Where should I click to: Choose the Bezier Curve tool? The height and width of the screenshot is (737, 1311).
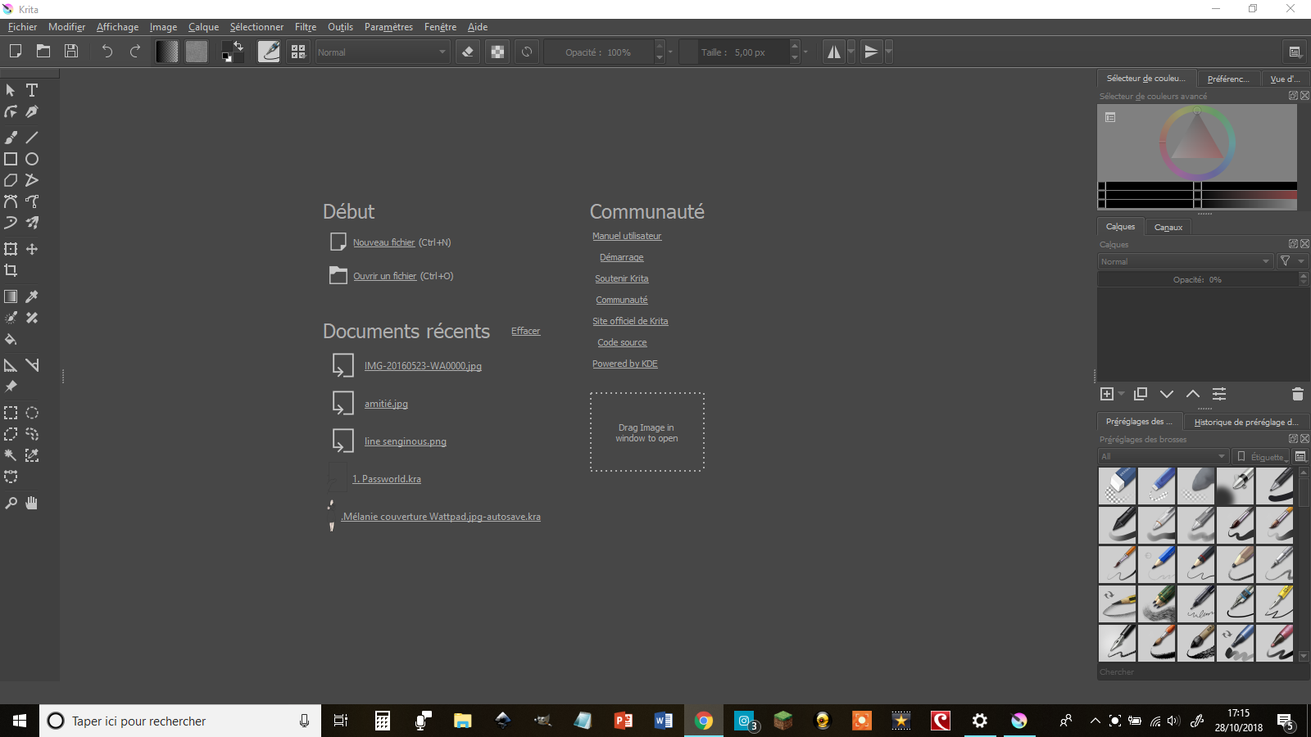(x=11, y=201)
